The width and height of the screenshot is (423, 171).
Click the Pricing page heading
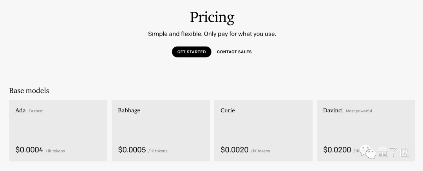coord(212,18)
